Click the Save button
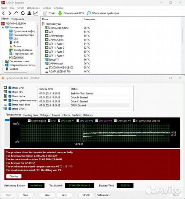The height and width of the screenshot is (199, 185). 64,195
